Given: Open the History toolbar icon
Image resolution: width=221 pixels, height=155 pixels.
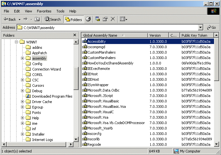Looking at the screenshot, I should (88, 19).
